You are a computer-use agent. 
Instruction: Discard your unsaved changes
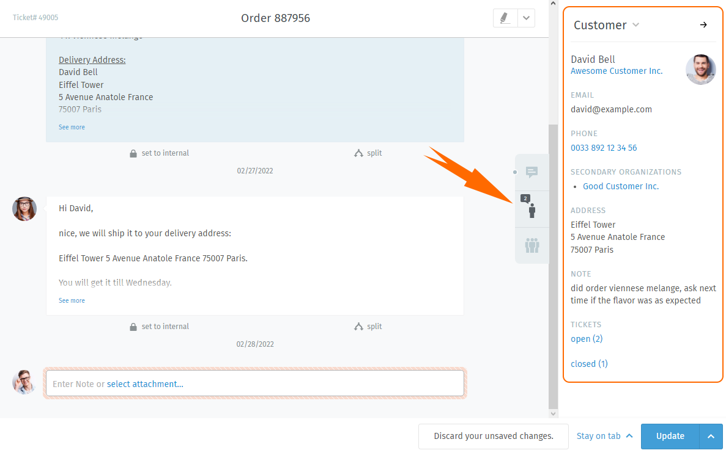(494, 436)
